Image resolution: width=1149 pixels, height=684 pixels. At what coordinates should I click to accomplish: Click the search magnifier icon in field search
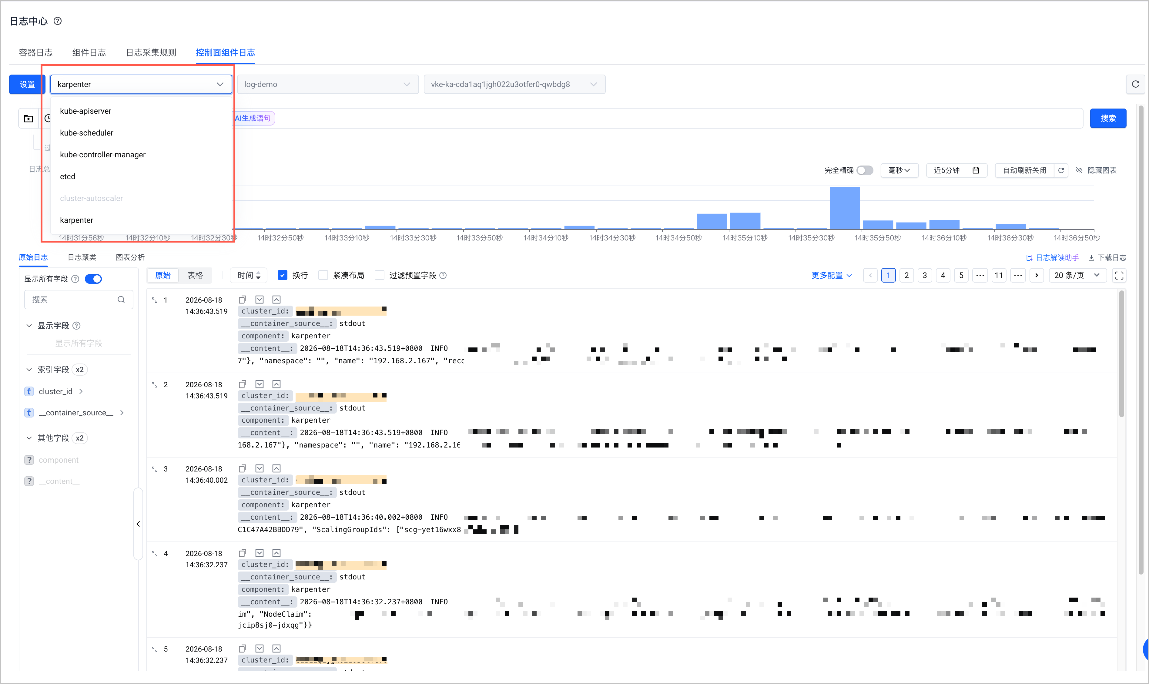point(121,300)
